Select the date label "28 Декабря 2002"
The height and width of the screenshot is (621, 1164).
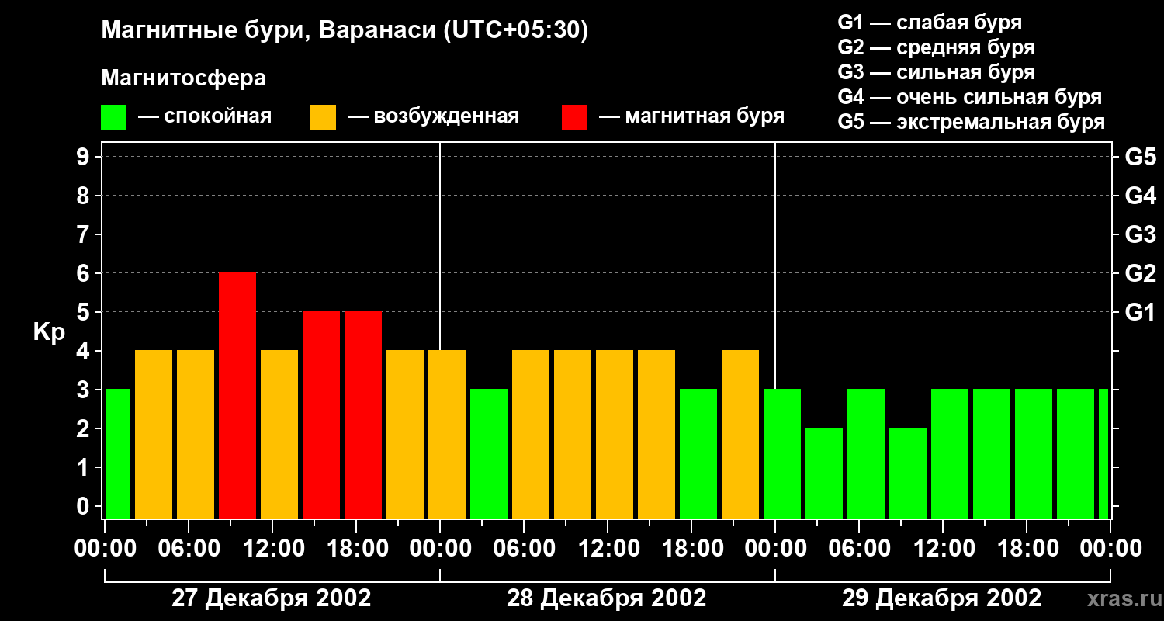point(606,598)
